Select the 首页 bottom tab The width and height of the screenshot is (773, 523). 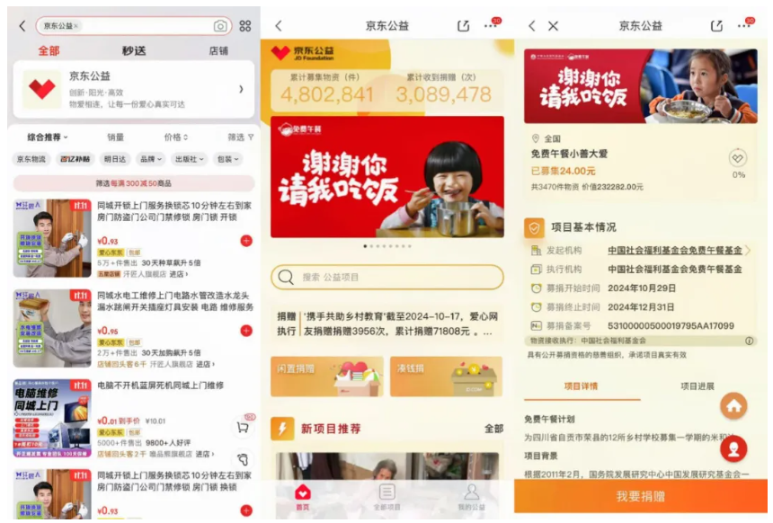point(303,497)
